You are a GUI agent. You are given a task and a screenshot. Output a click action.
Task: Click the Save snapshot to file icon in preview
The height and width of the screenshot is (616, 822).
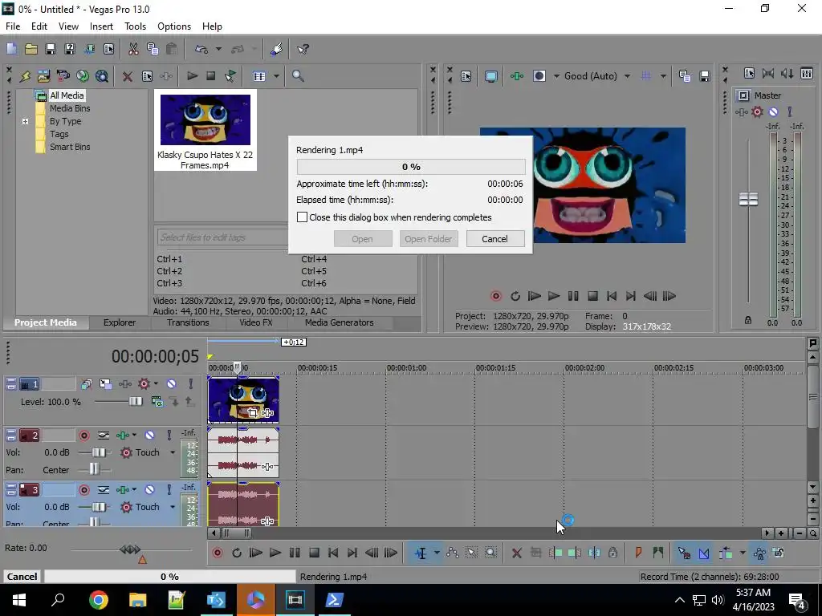pyautogui.click(x=705, y=76)
